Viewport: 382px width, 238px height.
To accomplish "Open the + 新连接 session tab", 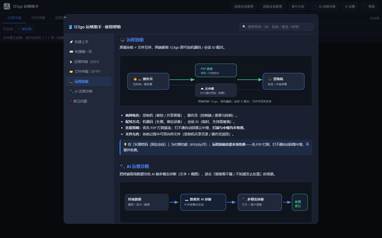I will (x=25, y=29).
